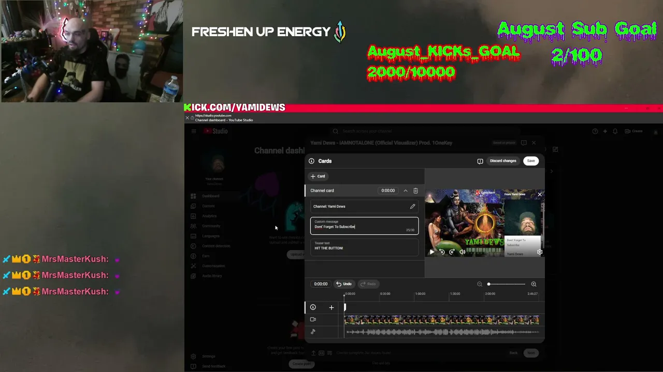Stop loading the page in the browser bar
The height and width of the screenshot is (372, 663).
[x=188, y=118]
